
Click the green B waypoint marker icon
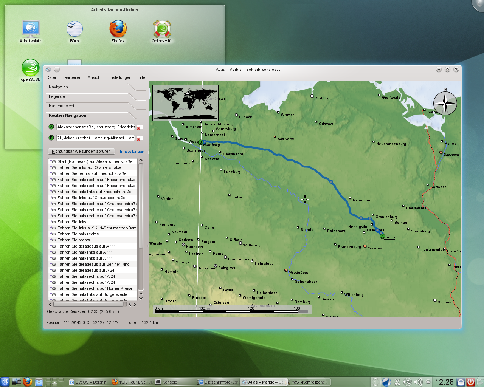pos(51,138)
